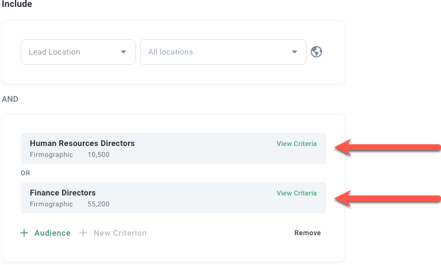The image size is (441, 265).
Task: Click the OR operator between audiences
Action: [25, 172]
